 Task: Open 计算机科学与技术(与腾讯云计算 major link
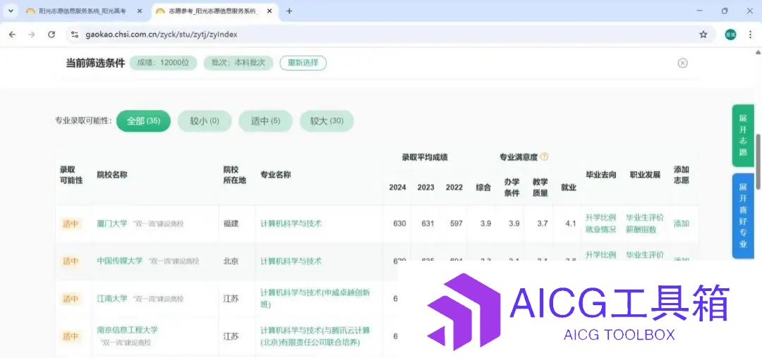315,336
